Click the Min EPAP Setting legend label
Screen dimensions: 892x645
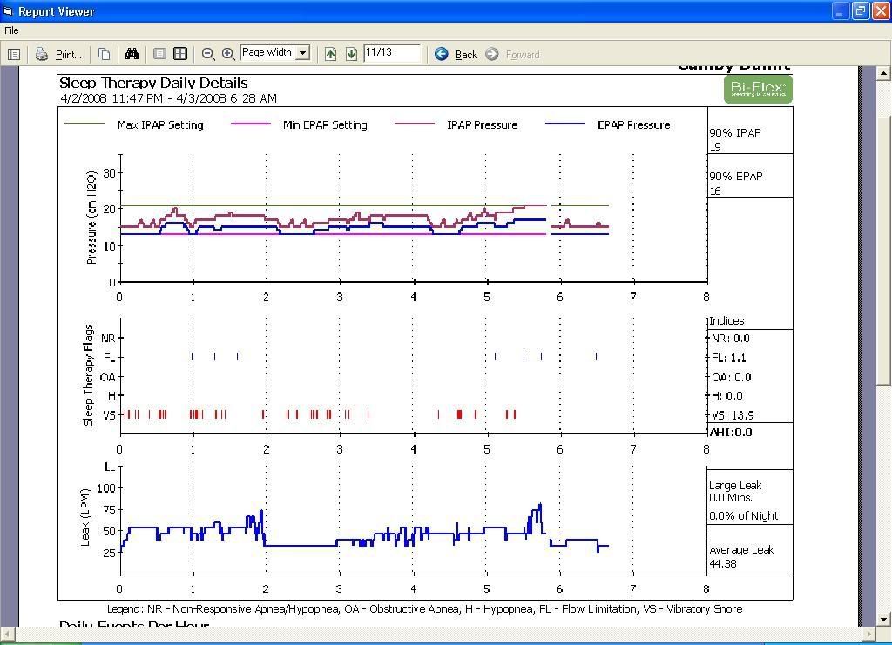325,125
